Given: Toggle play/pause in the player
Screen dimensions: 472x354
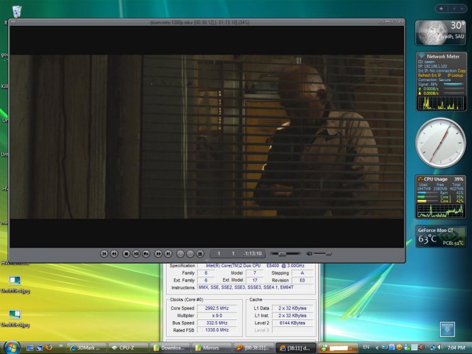Looking at the screenshot, I should [136, 253].
